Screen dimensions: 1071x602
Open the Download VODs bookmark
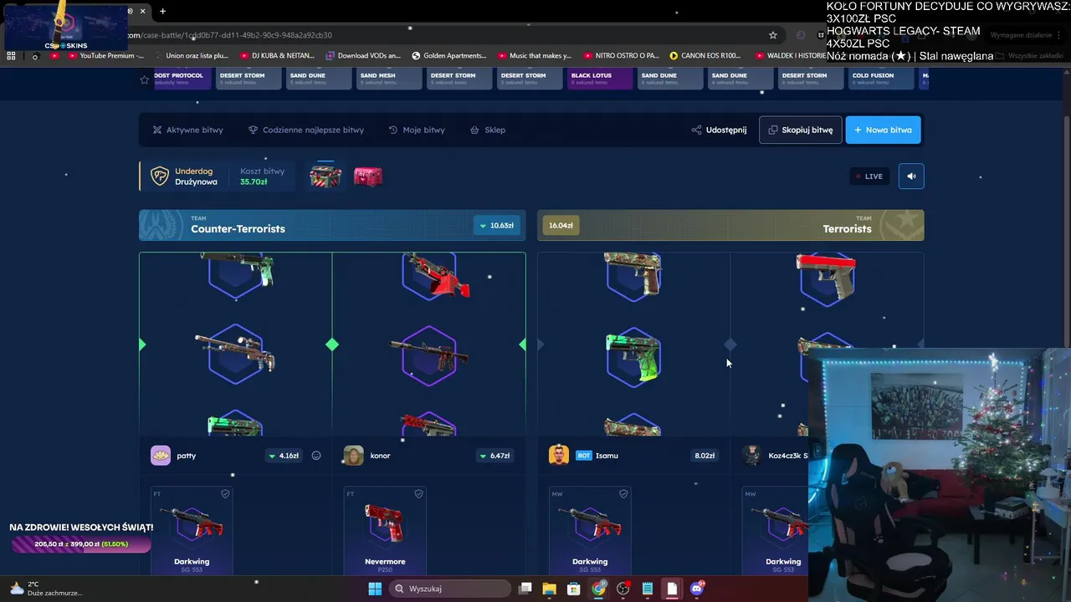(363, 56)
